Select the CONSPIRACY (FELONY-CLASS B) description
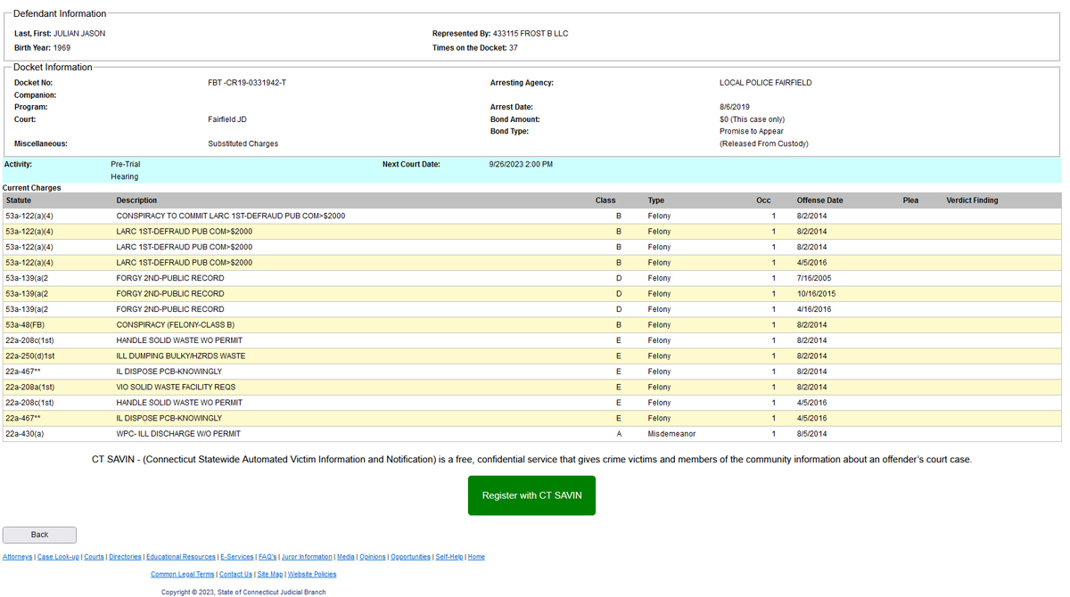The image size is (1070, 597). click(x=176, y=325)
